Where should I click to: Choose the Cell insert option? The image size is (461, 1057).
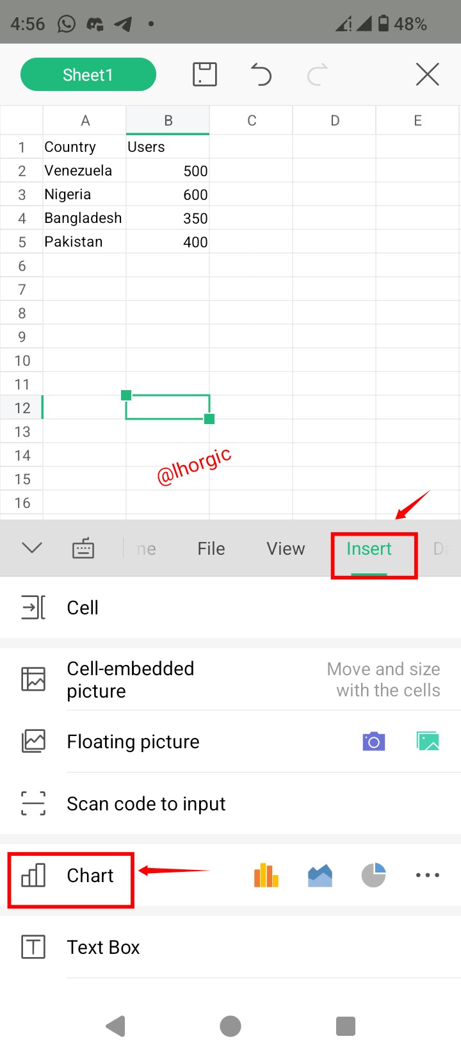pyautogui.click(x=230, y=607)
